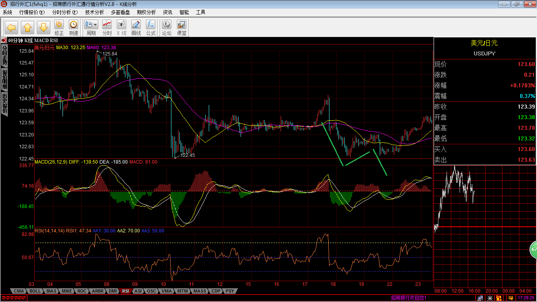
Task: Click the 修正 correction icon
Action: pos(59,28)
